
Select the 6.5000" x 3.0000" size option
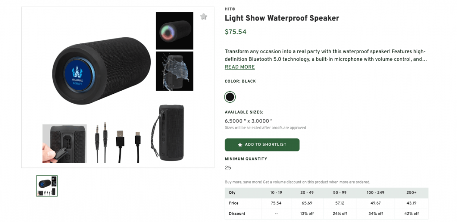pos(248,121)
